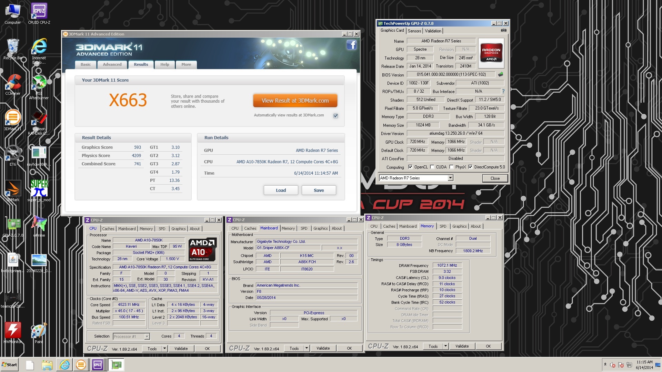
Task: Open Graphics tab in the Mainboard CPU-Z window
Action: tap(320, 228)
